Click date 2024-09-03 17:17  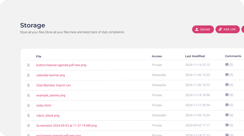[x=198, y=125]
